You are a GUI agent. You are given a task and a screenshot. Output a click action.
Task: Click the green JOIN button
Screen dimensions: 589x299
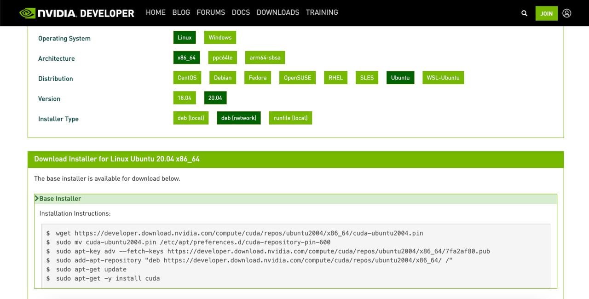click(547, 13)
